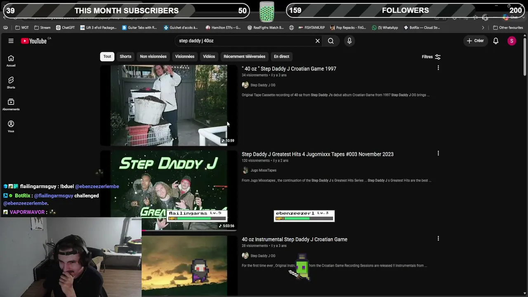Open more options for the "40 oz" video

pos(438,68)
